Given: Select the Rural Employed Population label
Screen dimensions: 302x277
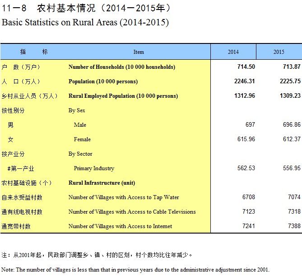Looking at the screenshot, I should click(x=123, y=96).
